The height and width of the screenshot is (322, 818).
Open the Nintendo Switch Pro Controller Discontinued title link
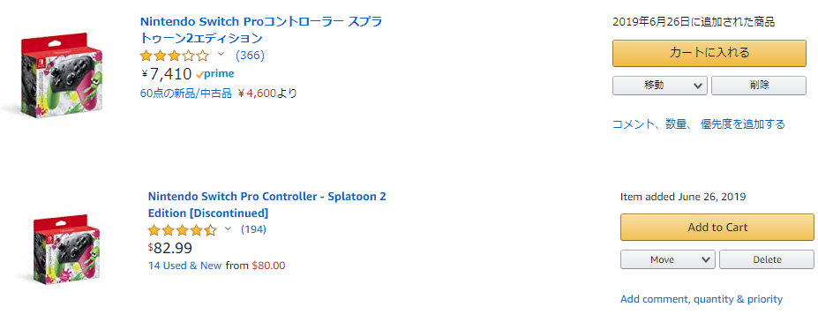267,205
